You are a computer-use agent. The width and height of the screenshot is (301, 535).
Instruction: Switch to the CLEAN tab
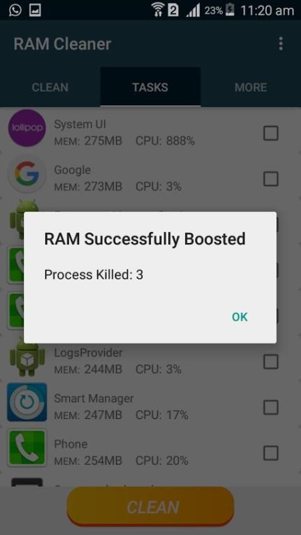point(50,87)
